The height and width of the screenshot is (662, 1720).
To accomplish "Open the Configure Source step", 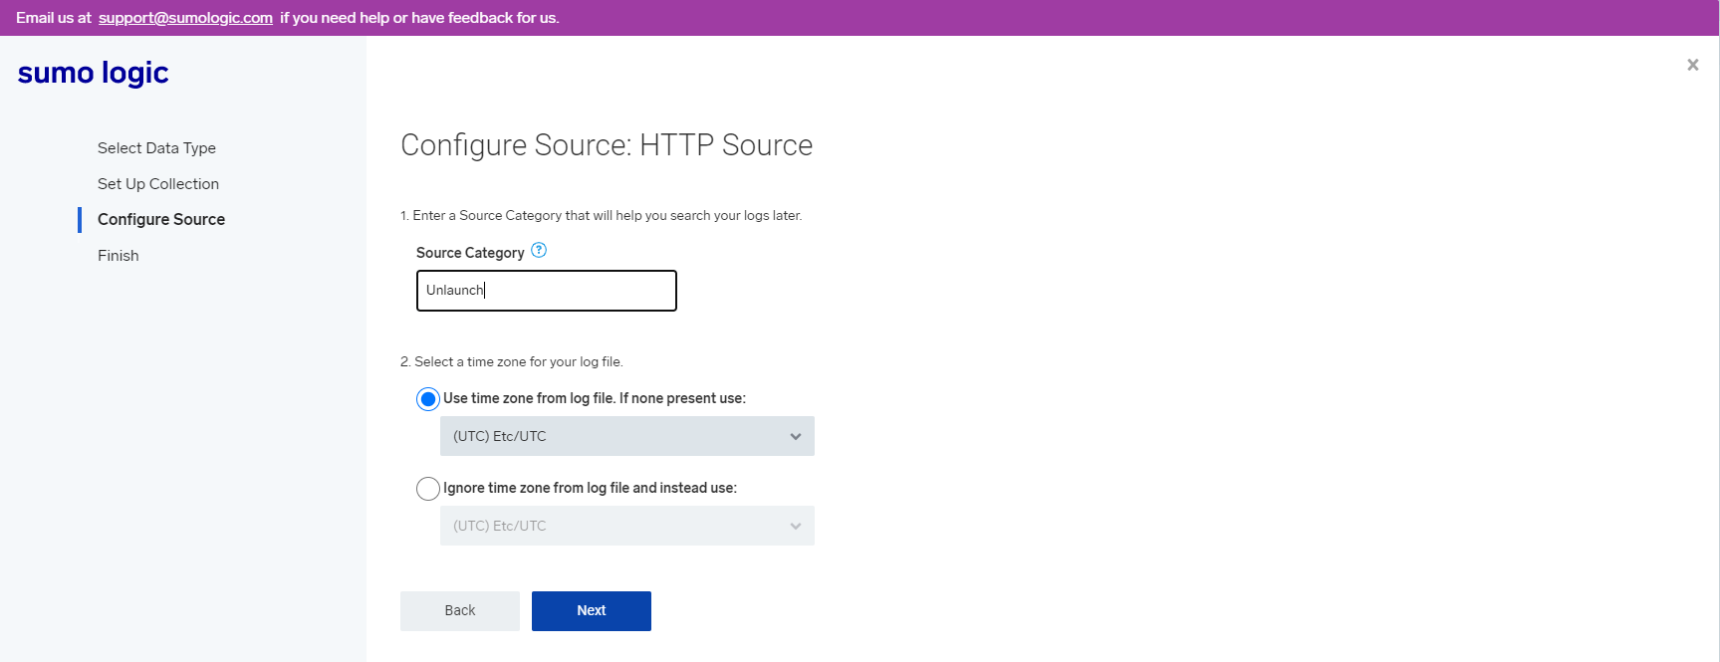I will click(161, 220).
